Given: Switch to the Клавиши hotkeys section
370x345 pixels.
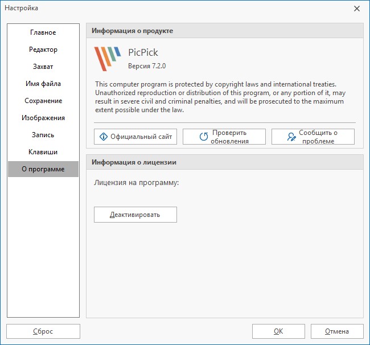Looking at the screenshot, I should tap(43, 152).
